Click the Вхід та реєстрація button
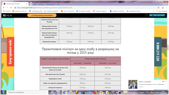169x95 pixels. (x=157, y=15)
